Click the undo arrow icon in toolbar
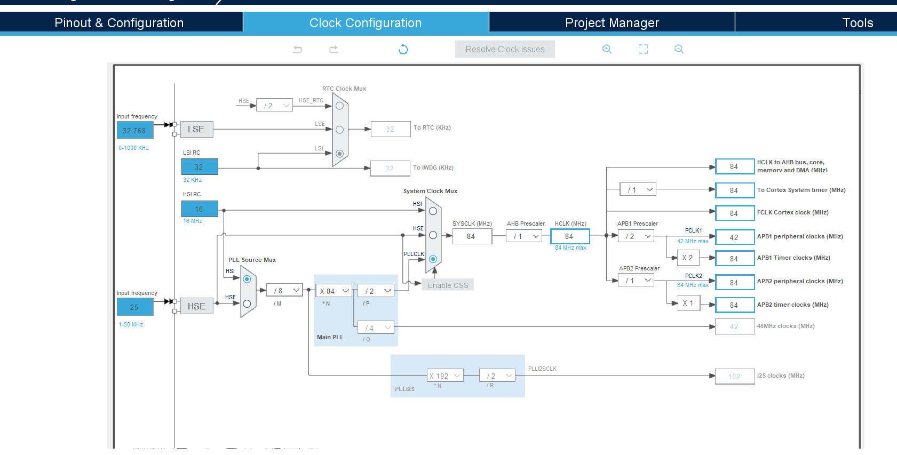897x455 pixels. tap(298, 50)
